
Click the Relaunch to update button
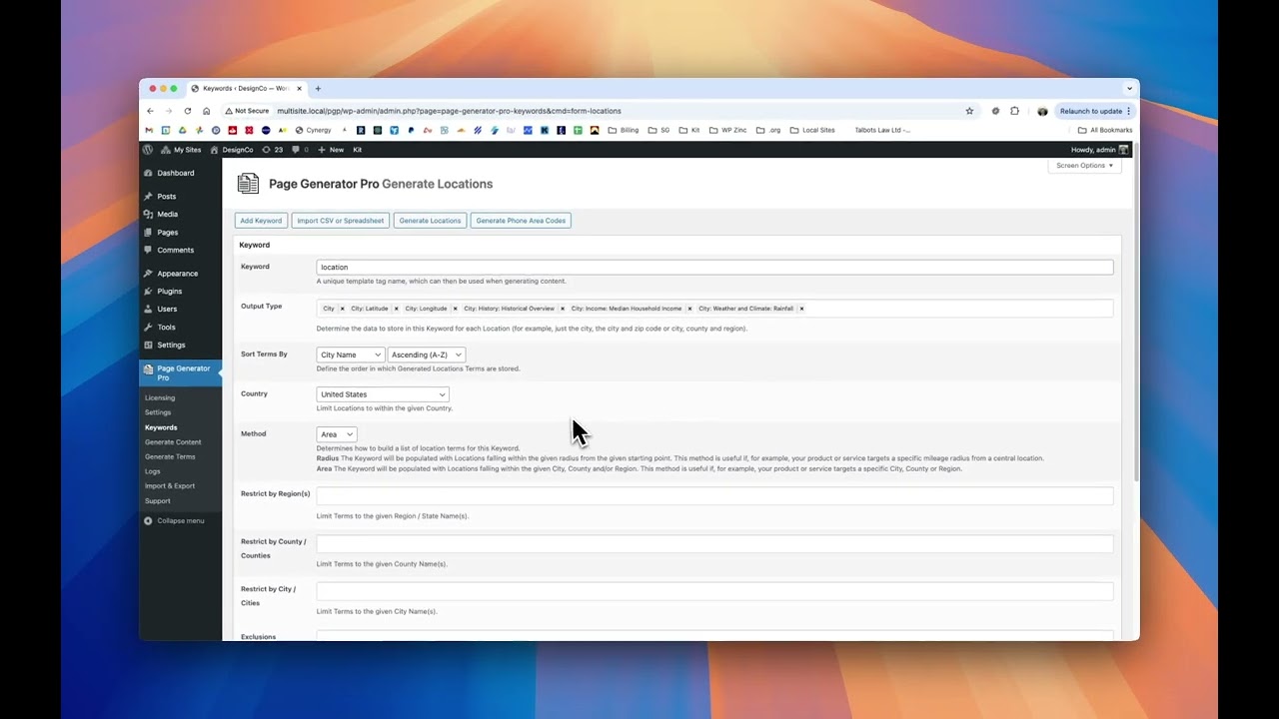(x=1095, y=111)
